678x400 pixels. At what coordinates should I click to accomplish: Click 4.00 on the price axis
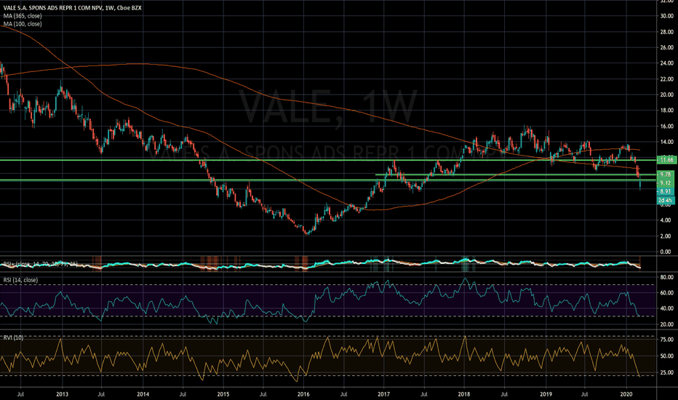tap(666, 220)
